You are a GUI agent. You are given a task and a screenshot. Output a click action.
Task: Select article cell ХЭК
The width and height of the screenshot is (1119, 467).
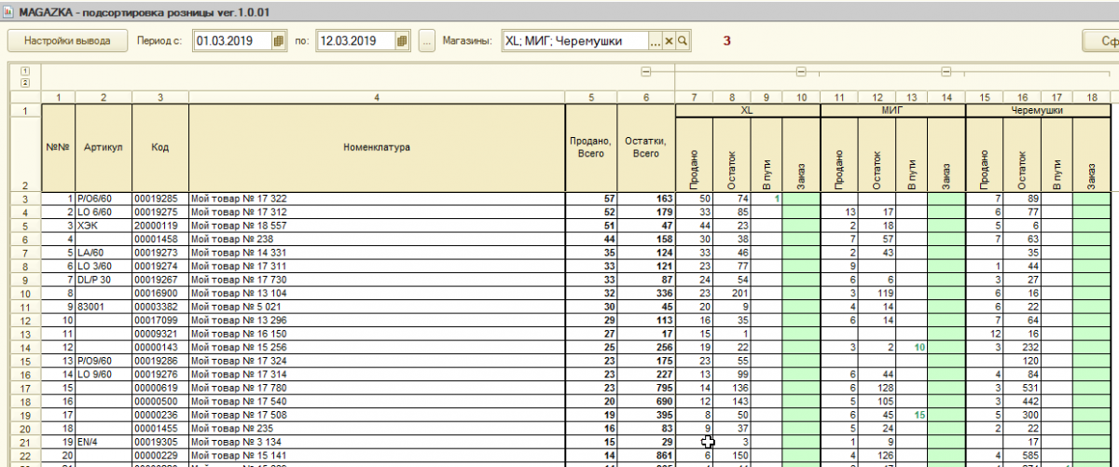pos(104,225)
